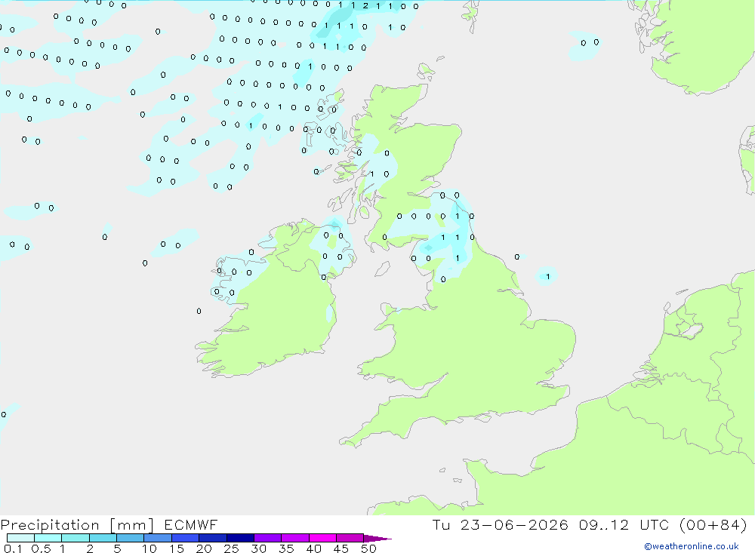Click the '25' legend scale label

click(x=231, y=548)
